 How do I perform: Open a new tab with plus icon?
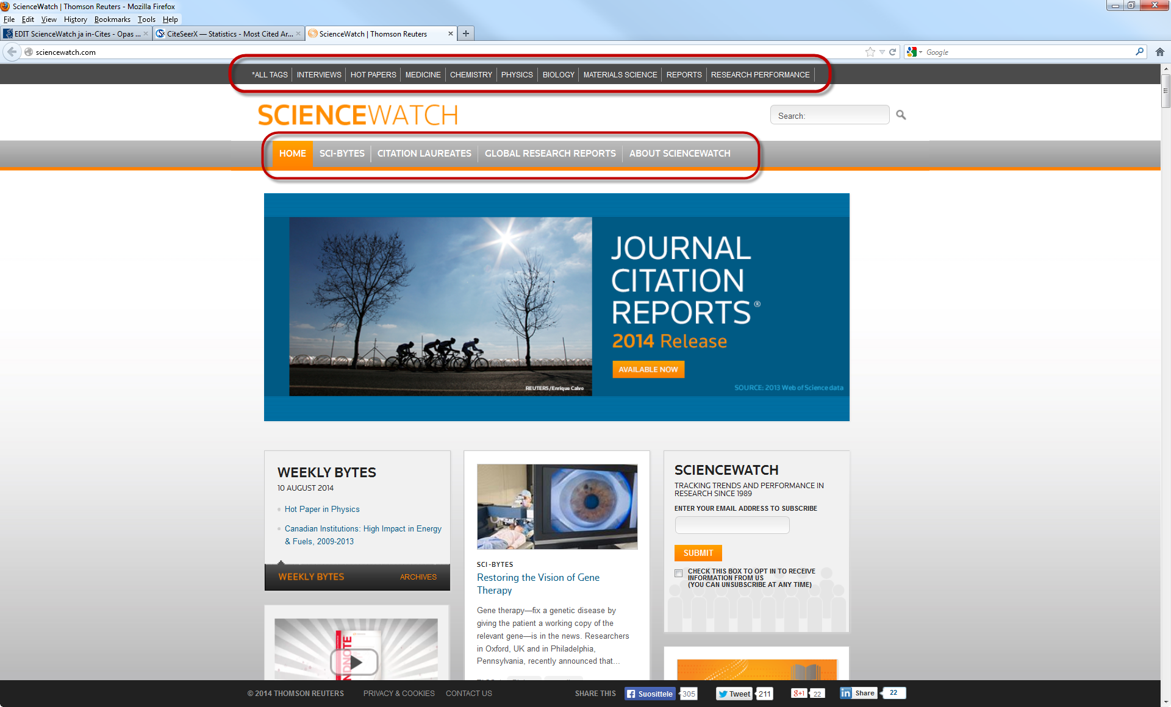(x=466, y=34)
